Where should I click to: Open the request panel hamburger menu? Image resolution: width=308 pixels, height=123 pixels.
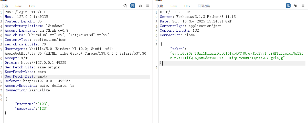tap(147, 6)
